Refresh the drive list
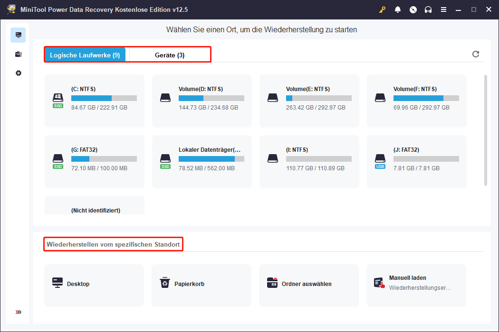This screenshot has width=499, height=332. pyautogui.click(x=475, y=54)
